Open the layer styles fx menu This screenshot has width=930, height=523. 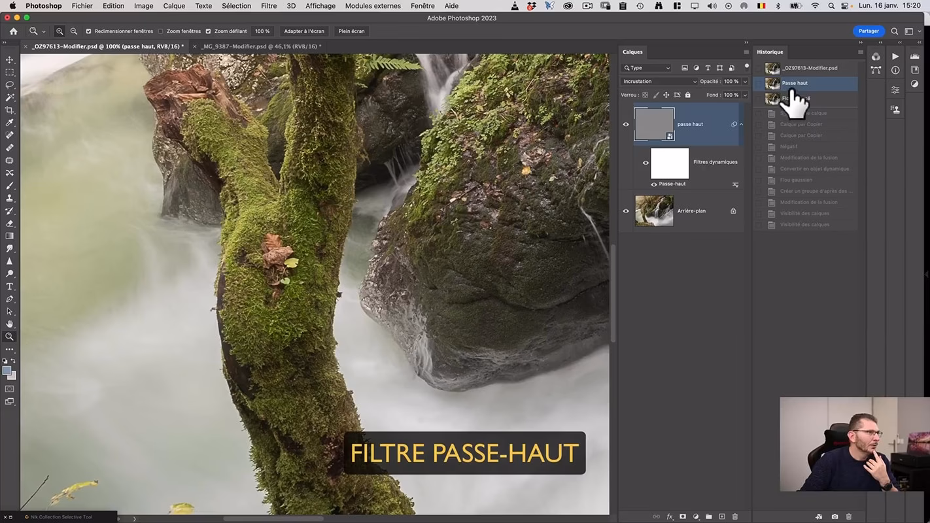[669, 516]
